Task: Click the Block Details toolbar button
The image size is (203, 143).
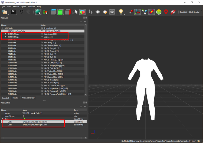Action: coord(194,12)
